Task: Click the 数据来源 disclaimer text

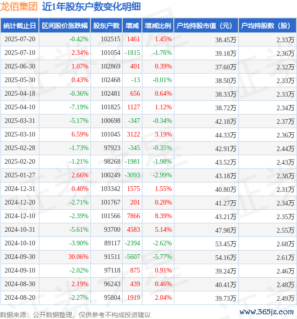Action: click(x=75, y=315)
